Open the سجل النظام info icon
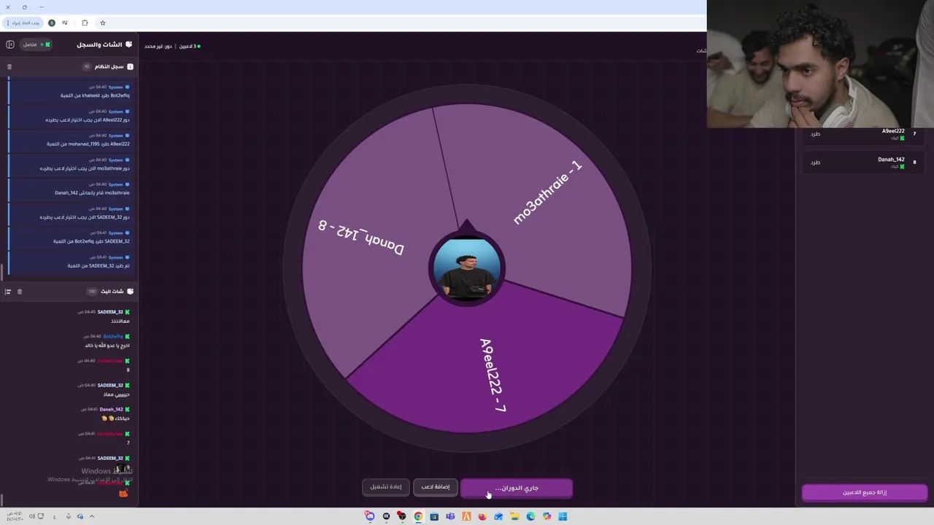 (x=130, y=66)
